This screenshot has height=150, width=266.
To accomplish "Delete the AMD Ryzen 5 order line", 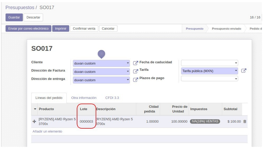I will pos(245,122).
